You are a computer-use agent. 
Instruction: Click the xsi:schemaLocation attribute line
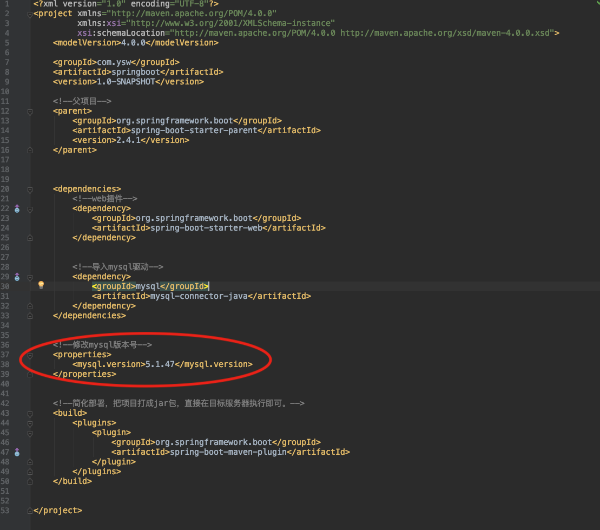pos(318,33)
